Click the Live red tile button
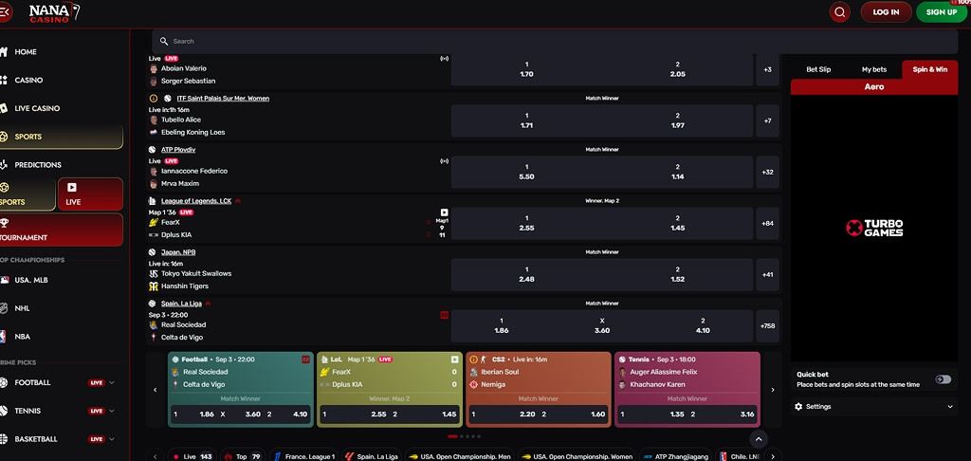This screenshot has height=461, width=971. (x=90, y=194)
